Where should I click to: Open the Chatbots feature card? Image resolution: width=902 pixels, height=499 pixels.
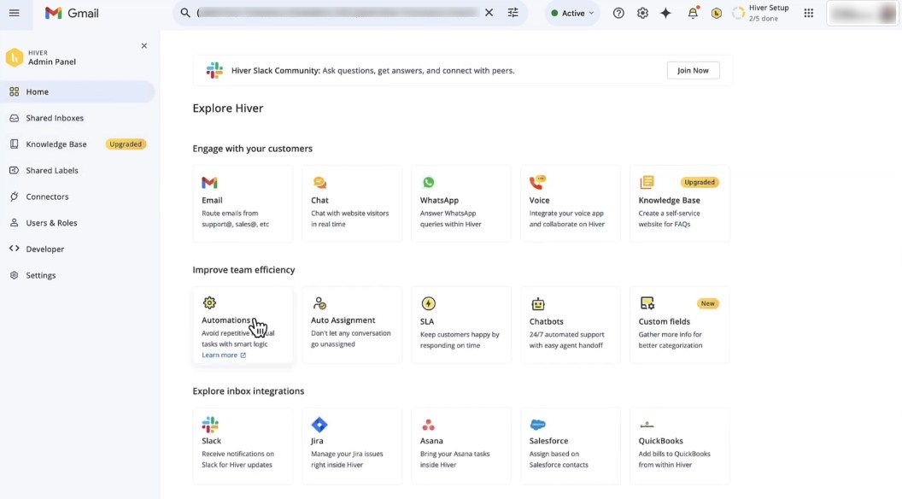tap(571, 325)
